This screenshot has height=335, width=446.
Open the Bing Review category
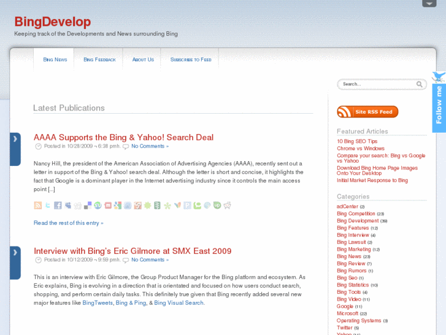point(351,264)
